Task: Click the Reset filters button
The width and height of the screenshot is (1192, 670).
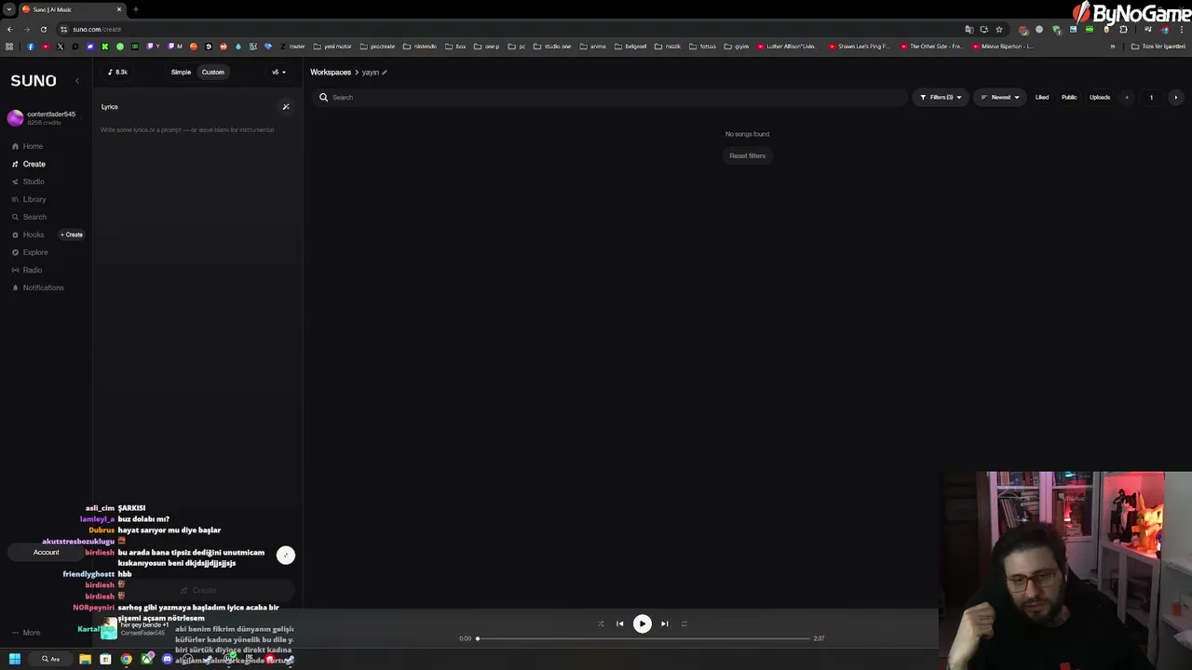Action: tap(748, 155)
